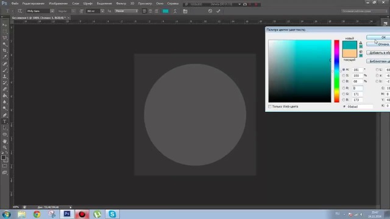Select the R red radio button
Image resolution: width=390 pixels, height=219 pixels.
click(344, 88)
